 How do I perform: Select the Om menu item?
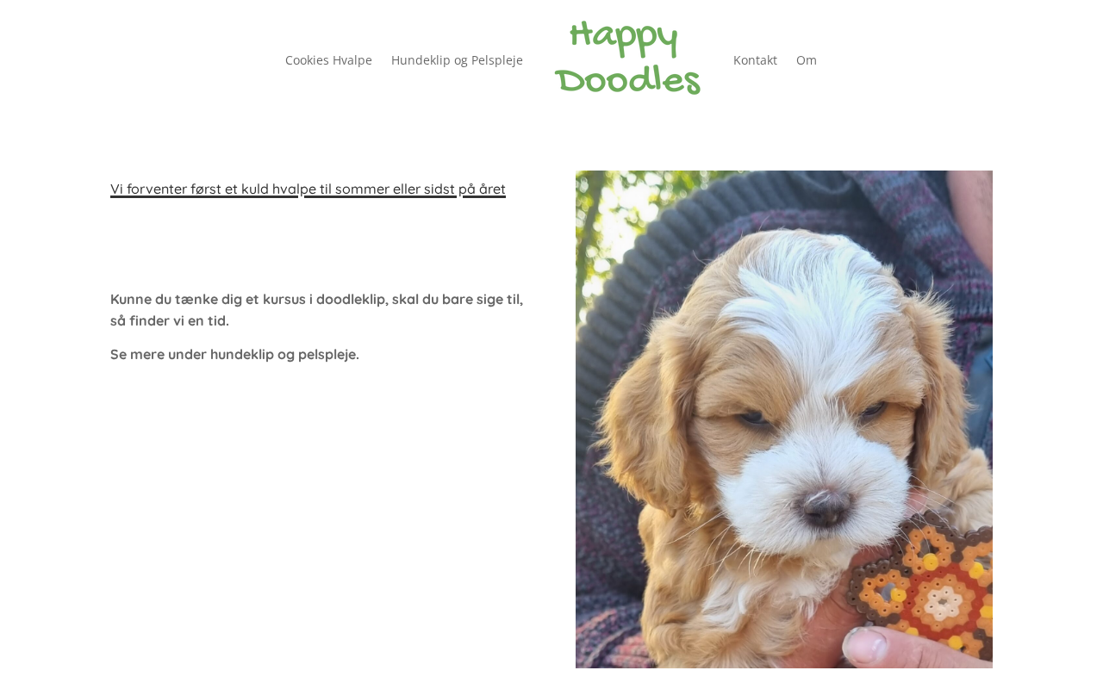(x=807, y=60)
